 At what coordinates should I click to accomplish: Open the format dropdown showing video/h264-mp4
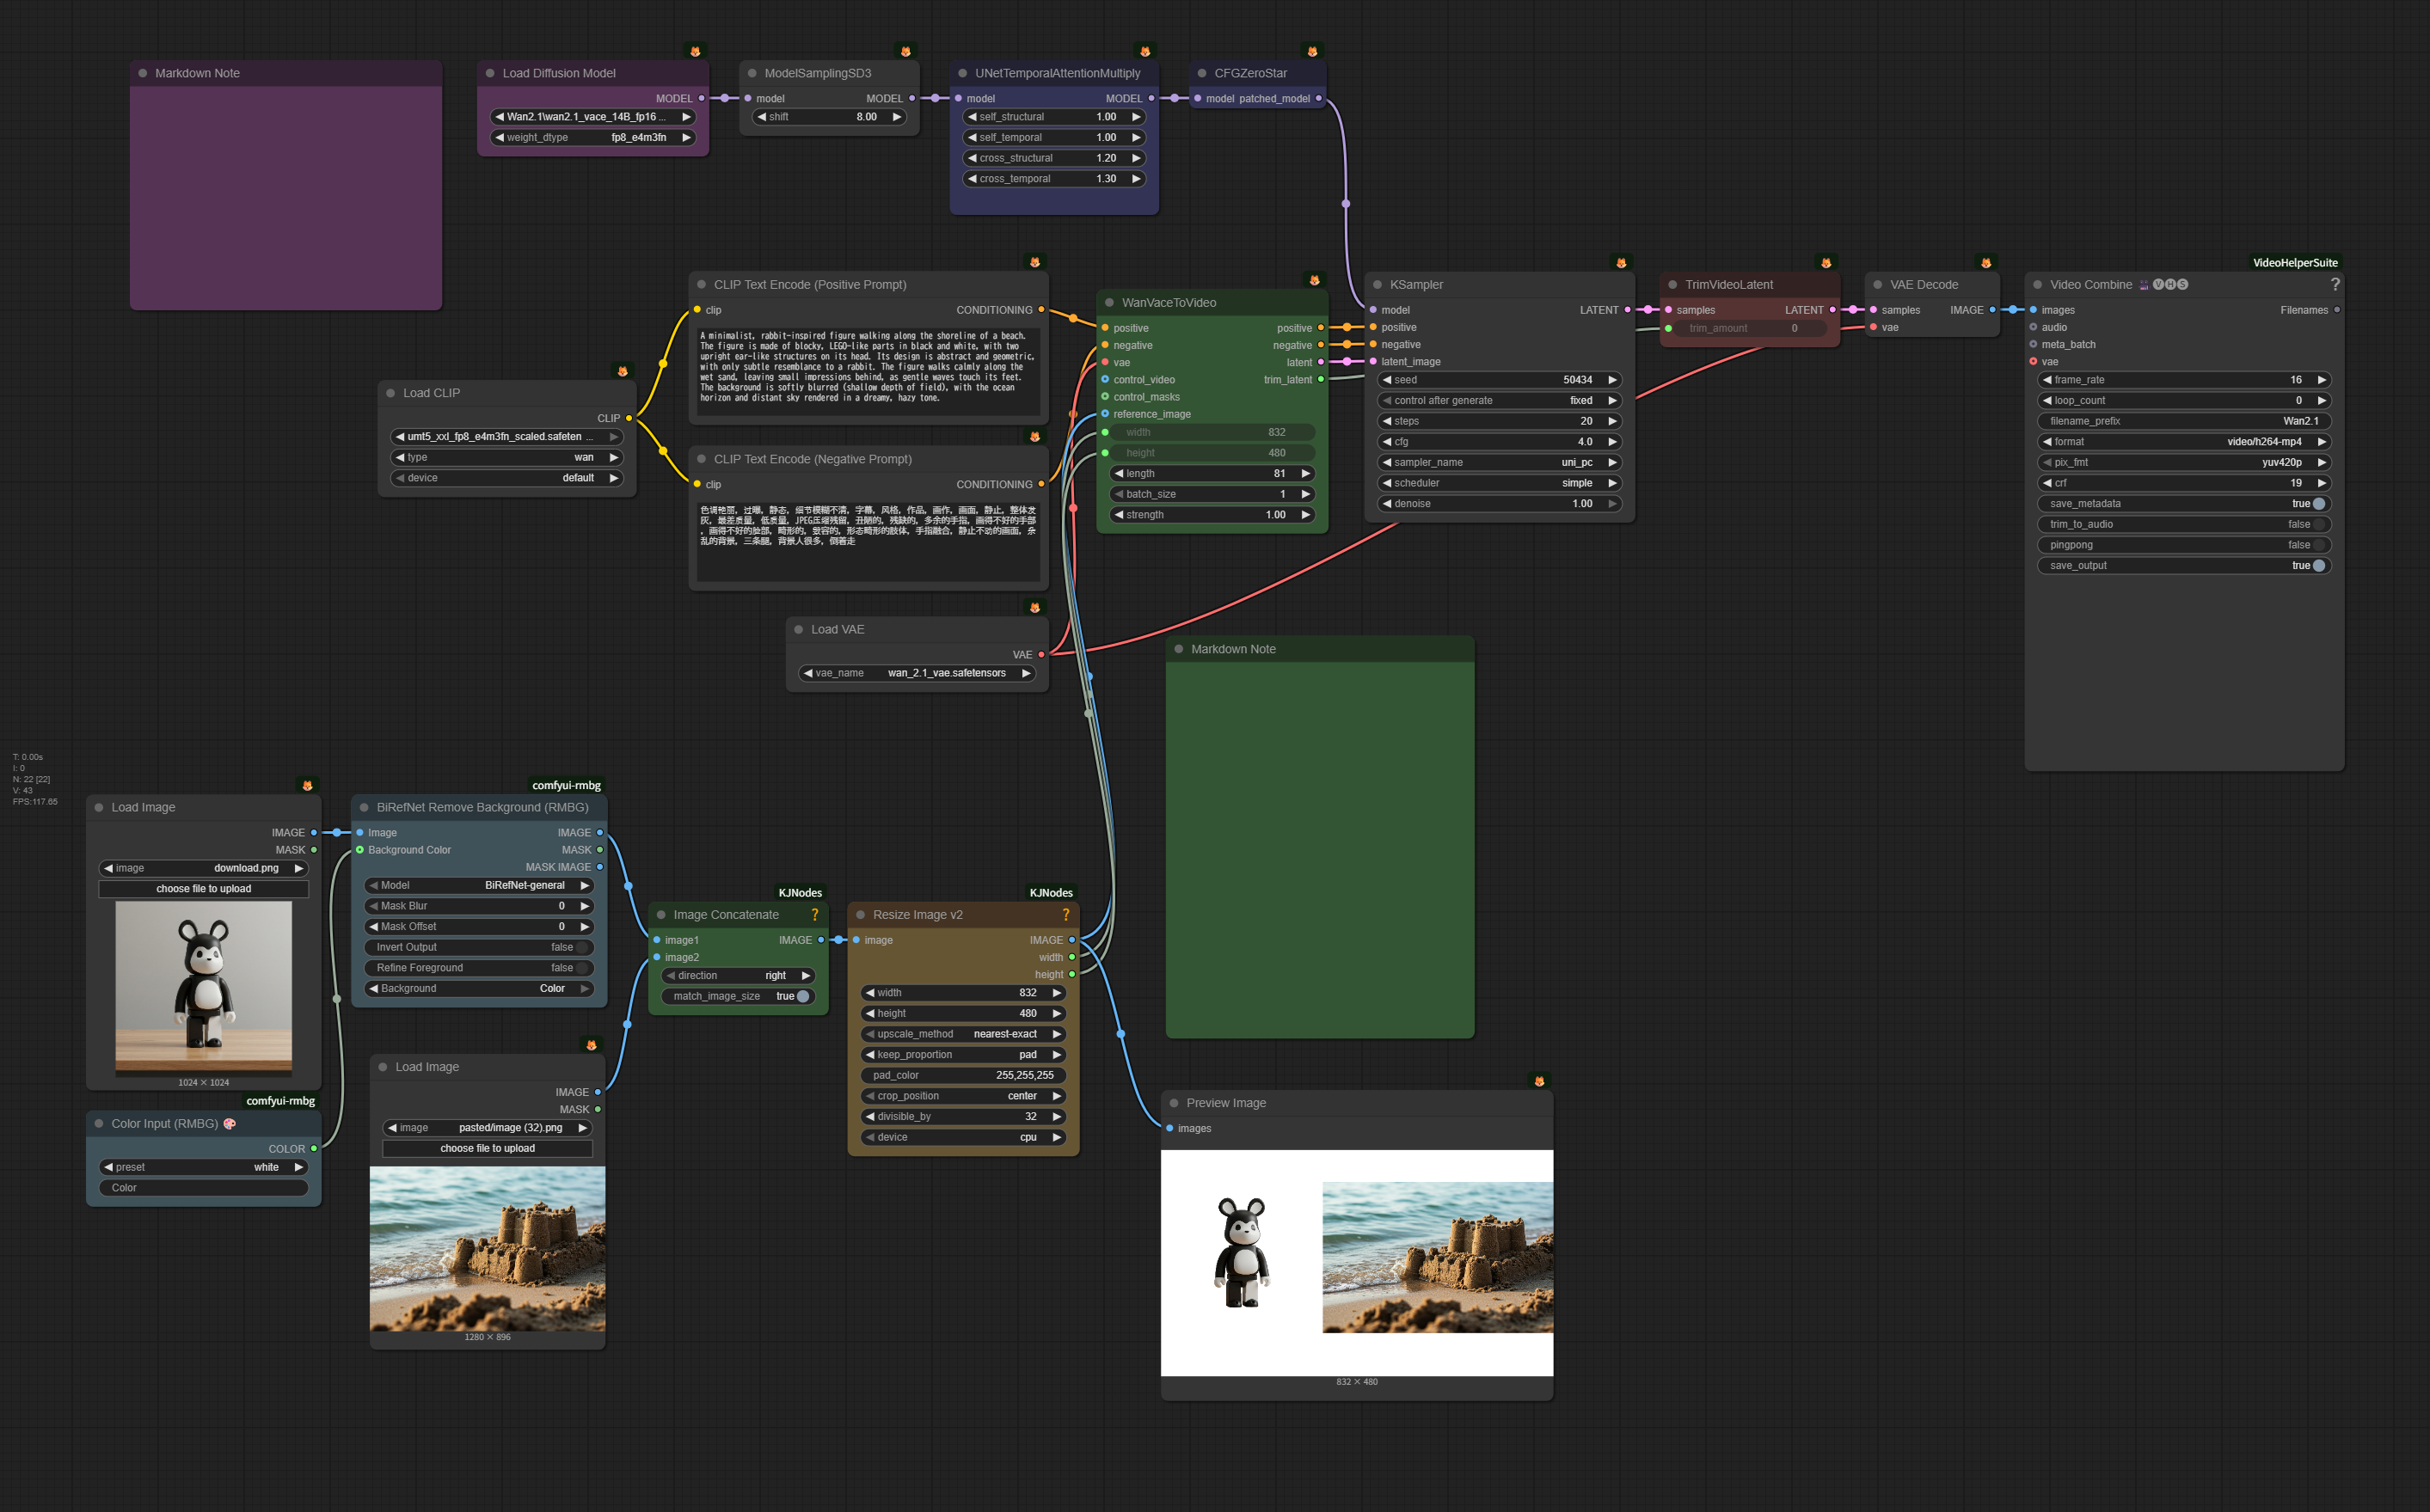point(2184,442)
